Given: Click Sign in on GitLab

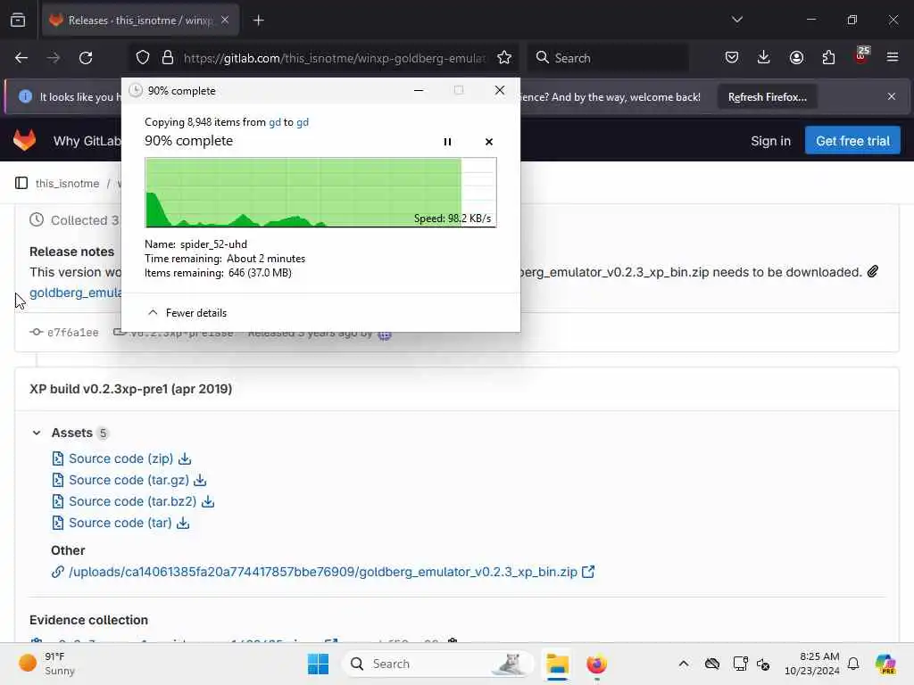Looking at the screenshot, I should pos(770,141).
